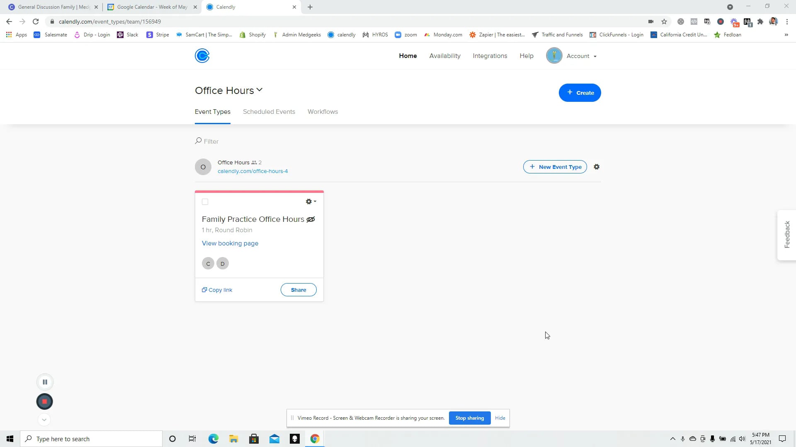
Task: Open the calendly.com/office-hours-4 link
Action: point(252,171)
